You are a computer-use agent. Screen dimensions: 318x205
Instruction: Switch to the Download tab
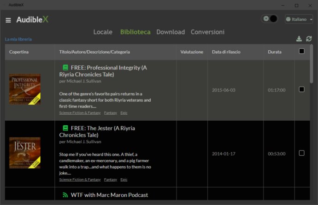point(171,32)
